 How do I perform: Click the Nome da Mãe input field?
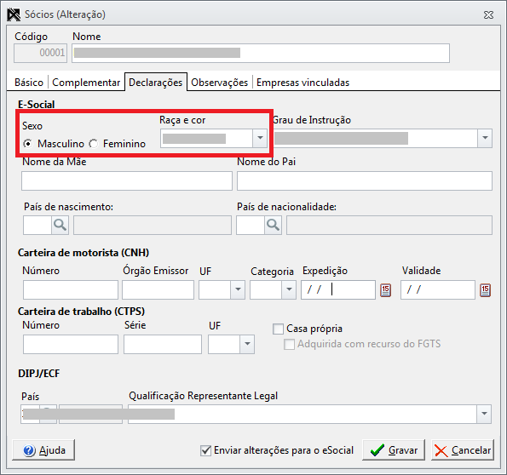click(x=127, y=181)
